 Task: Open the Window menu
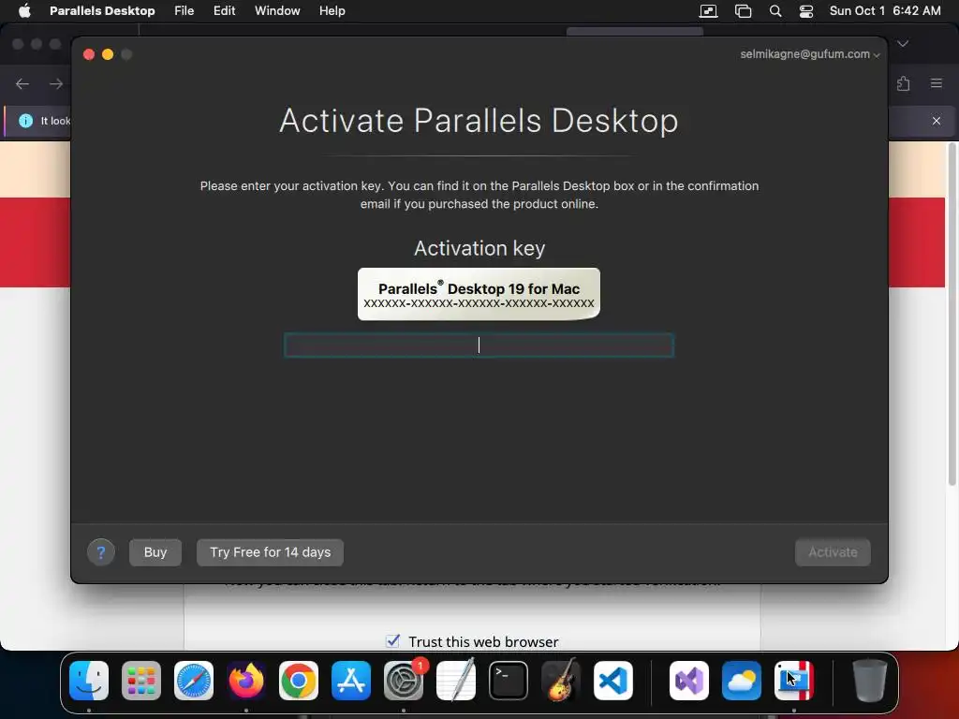tap(277, 11)
